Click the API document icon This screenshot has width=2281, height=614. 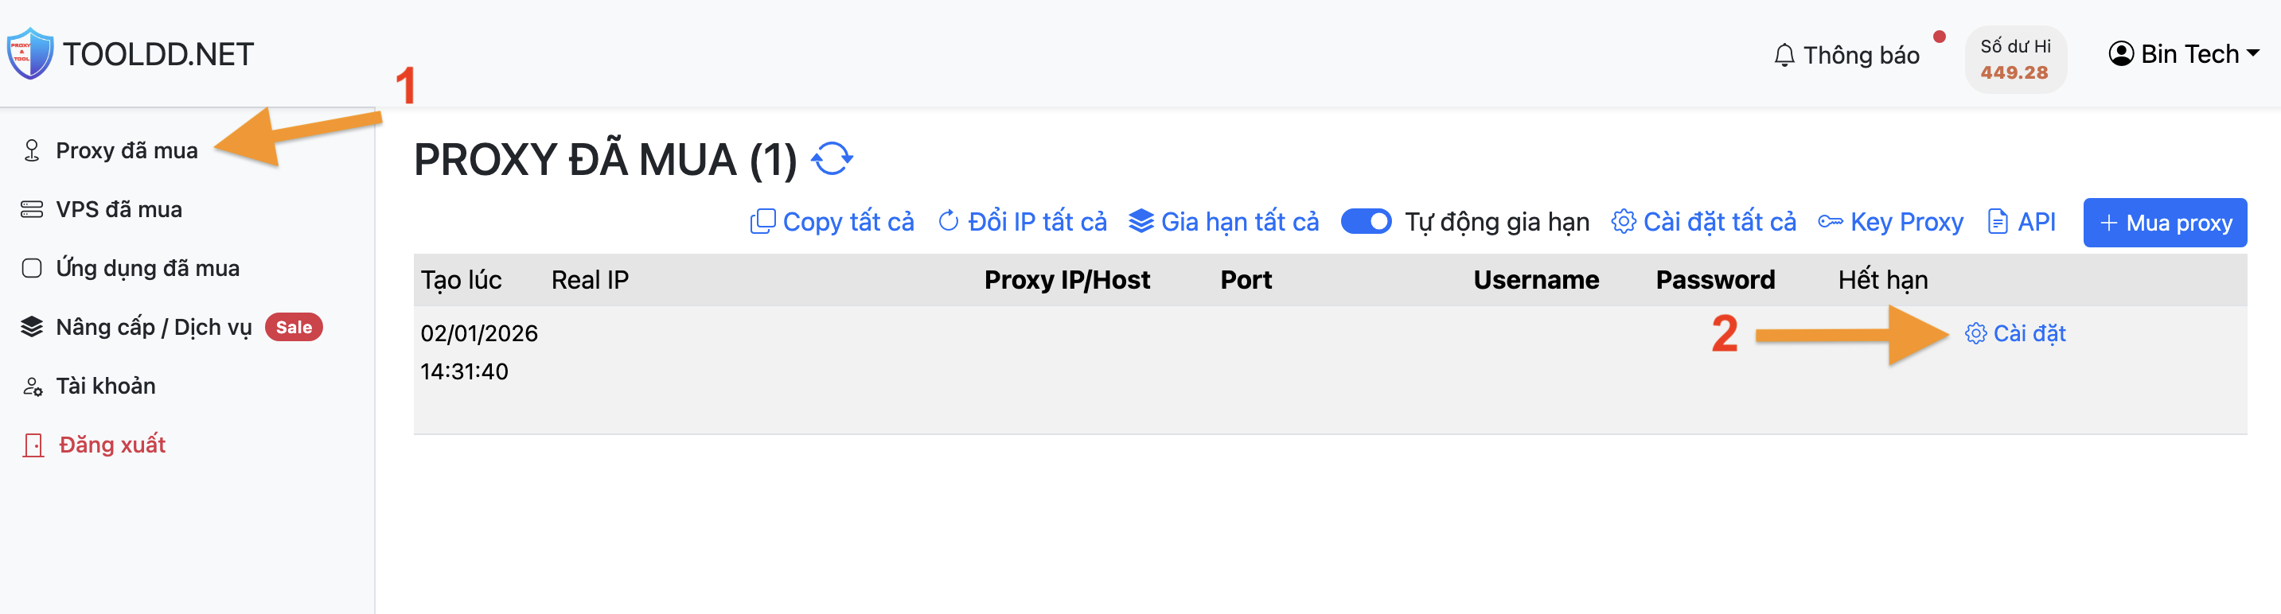click(x=1998, y=221)
